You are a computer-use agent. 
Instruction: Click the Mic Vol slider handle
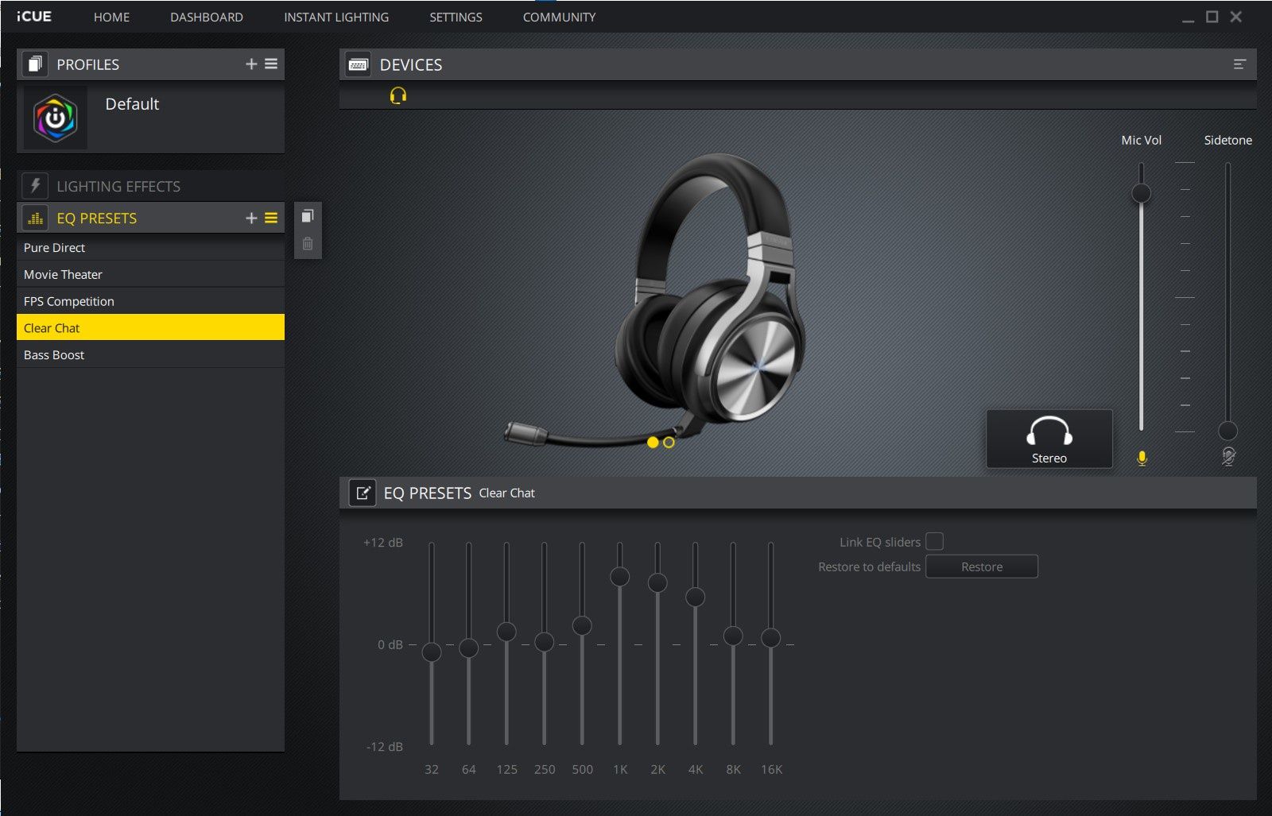pos(1141,193)
